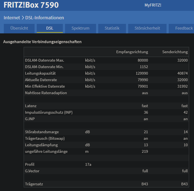Viewport: 194px width, 191px height.
Task: Click the Empfangsrichtung column header
Action: pyautogui.click(x=132, y=52)
